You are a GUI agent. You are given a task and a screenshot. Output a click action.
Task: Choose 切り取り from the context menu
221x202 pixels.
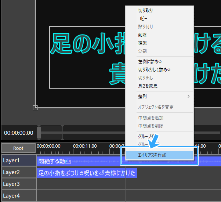tap(145, 11)
